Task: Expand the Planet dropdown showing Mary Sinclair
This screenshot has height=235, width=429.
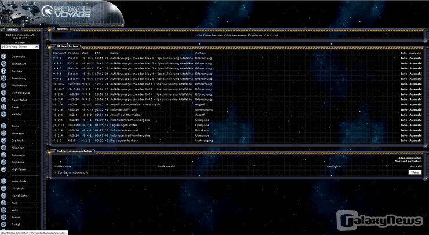Action: coord(20,47)
